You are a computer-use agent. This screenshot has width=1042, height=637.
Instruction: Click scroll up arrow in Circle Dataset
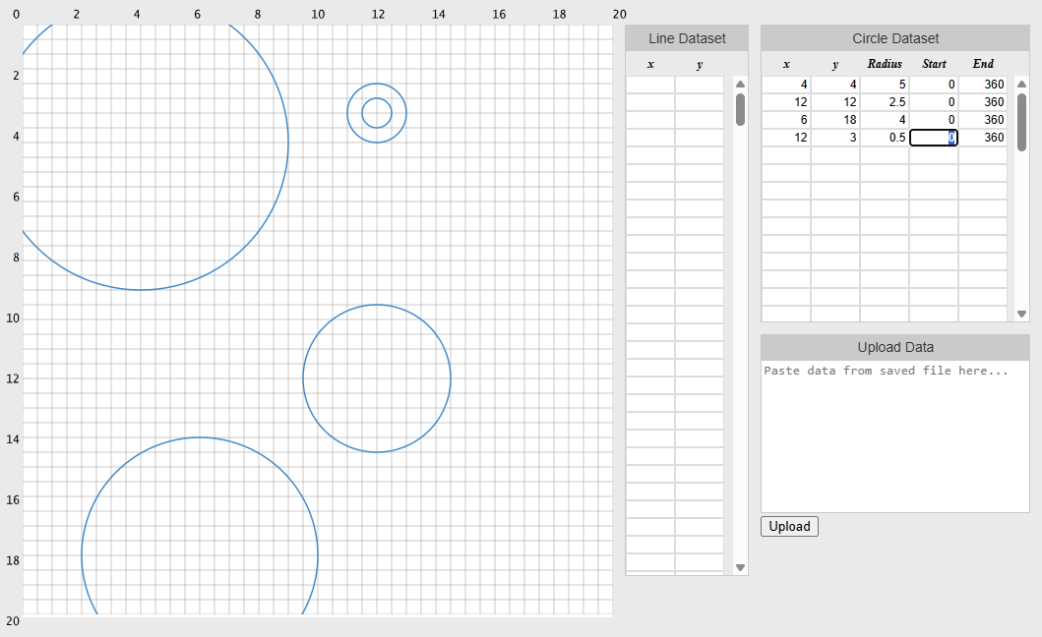pyautogui.click(x=1022, y=85)
